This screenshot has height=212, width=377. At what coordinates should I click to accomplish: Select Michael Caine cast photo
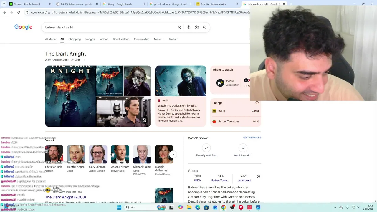click(142, 155)
